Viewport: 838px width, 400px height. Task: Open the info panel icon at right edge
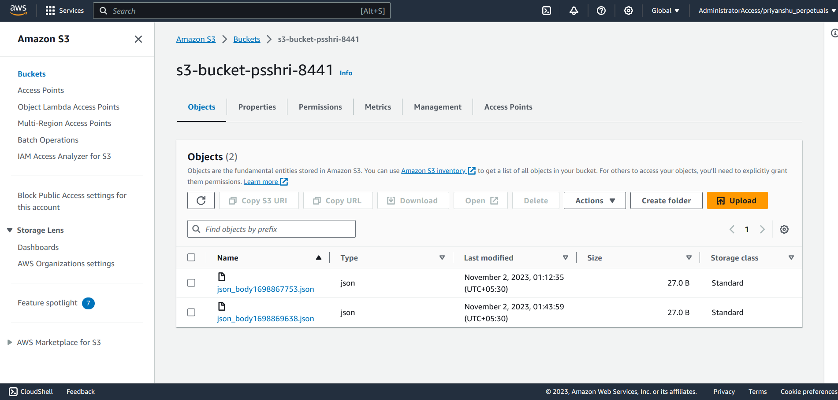point(834,33)
